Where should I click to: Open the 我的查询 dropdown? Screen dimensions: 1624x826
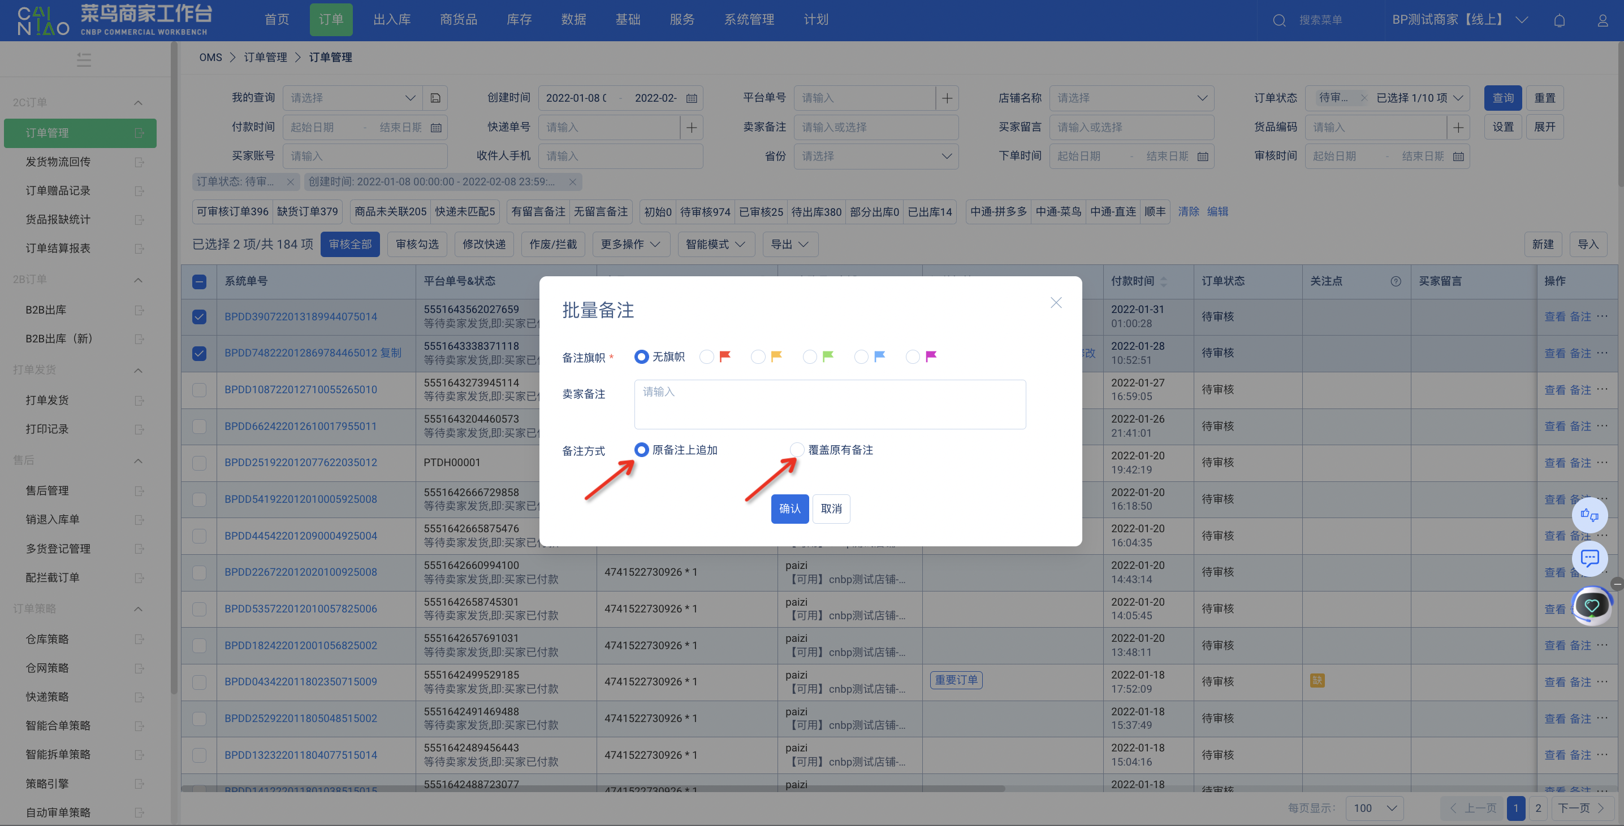[x=352, y=98]
